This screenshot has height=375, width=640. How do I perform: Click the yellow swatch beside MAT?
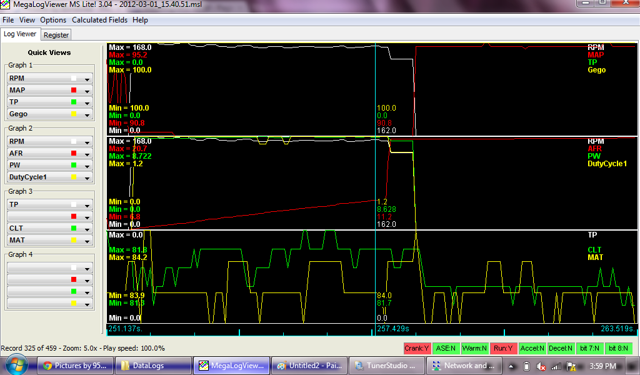click(x=74, y=241)
